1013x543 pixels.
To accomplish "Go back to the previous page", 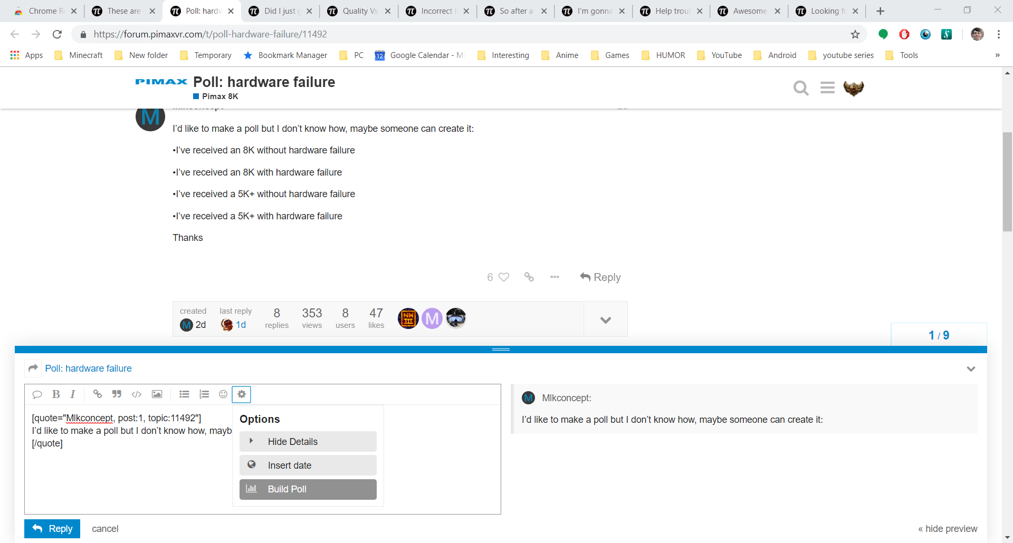I will pos(15,34).
